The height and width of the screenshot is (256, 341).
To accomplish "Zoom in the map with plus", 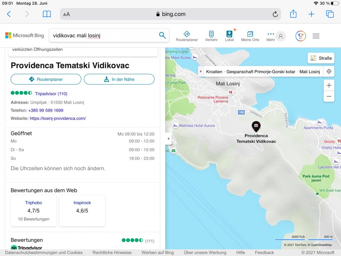I will [x=329, y=85].
